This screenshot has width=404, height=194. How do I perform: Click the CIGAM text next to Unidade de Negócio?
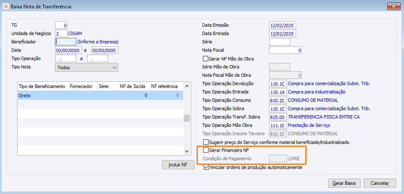(x=75, y=33)
